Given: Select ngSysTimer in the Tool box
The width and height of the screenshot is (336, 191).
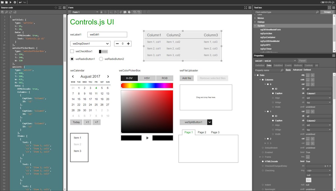Looking at the screenshot, I should tap(266, 49).
